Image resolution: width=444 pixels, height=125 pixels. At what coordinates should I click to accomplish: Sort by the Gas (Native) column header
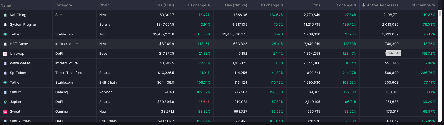(236, 5)
